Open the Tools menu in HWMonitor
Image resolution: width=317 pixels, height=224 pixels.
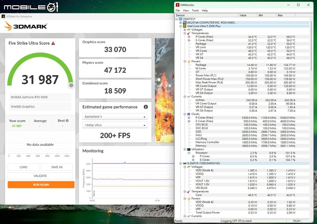(x=195, y=11)
